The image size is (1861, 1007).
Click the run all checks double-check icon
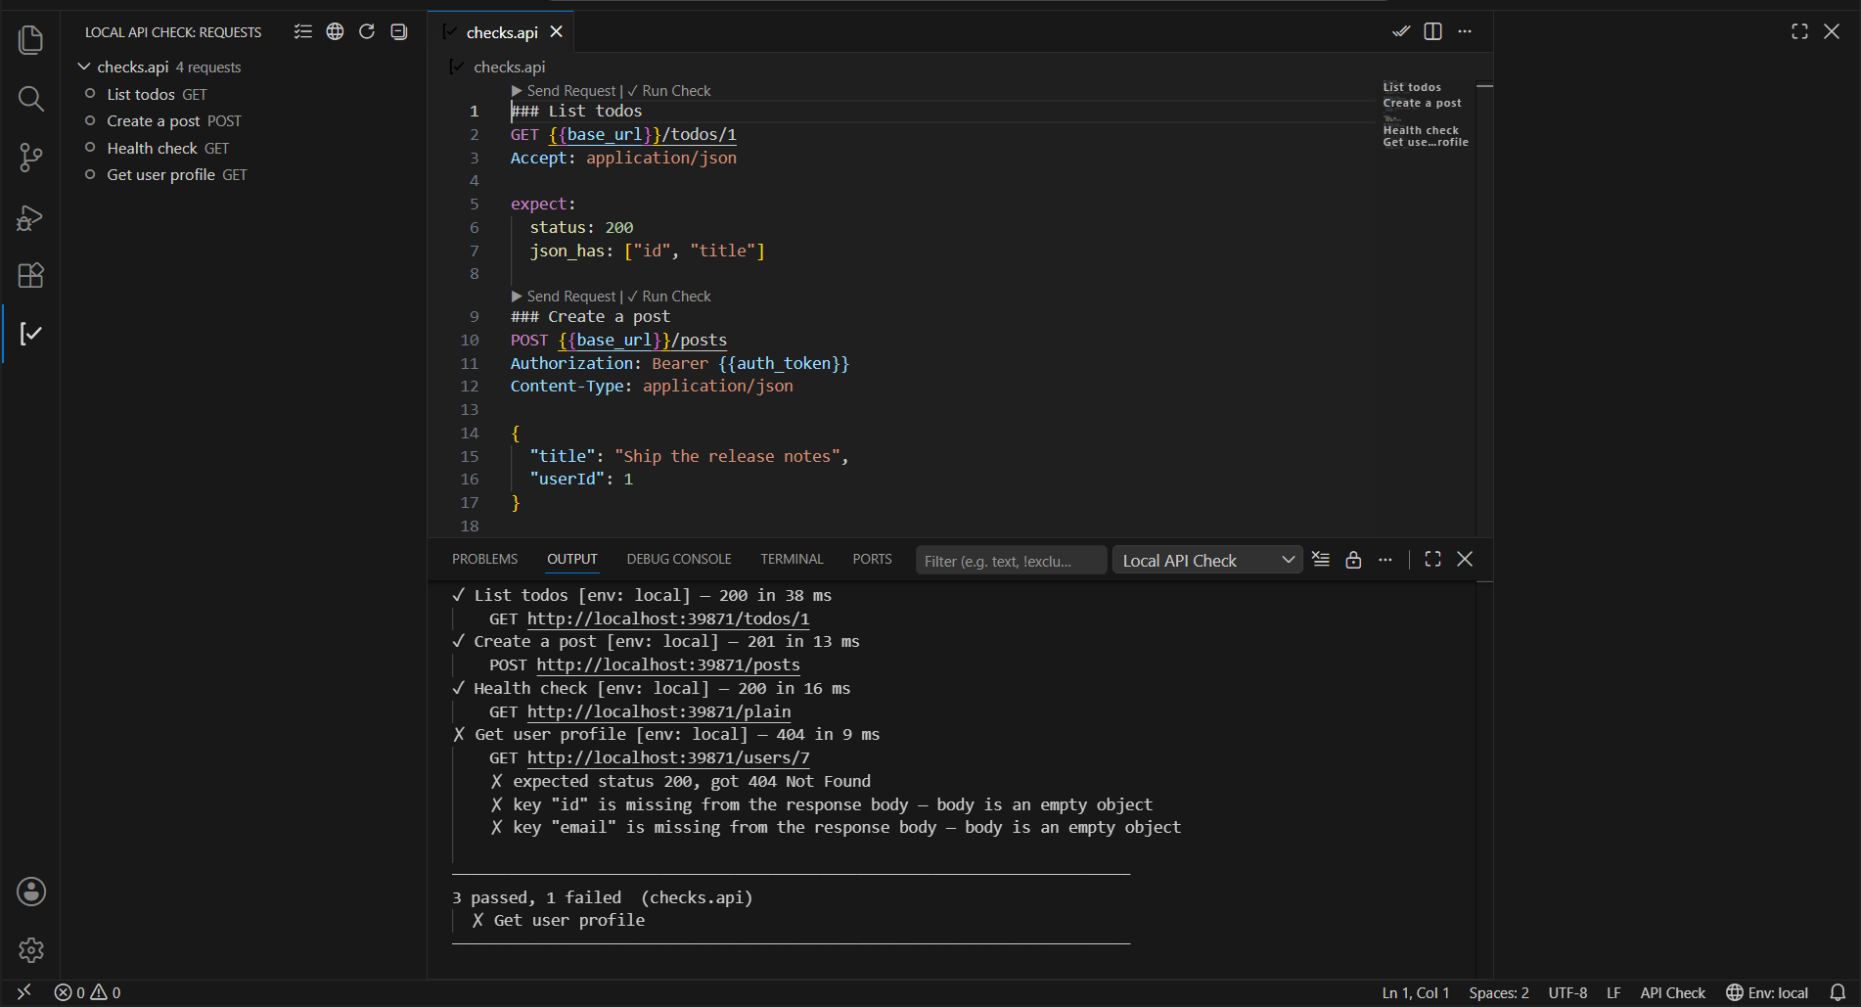[x=1401, y=31]
